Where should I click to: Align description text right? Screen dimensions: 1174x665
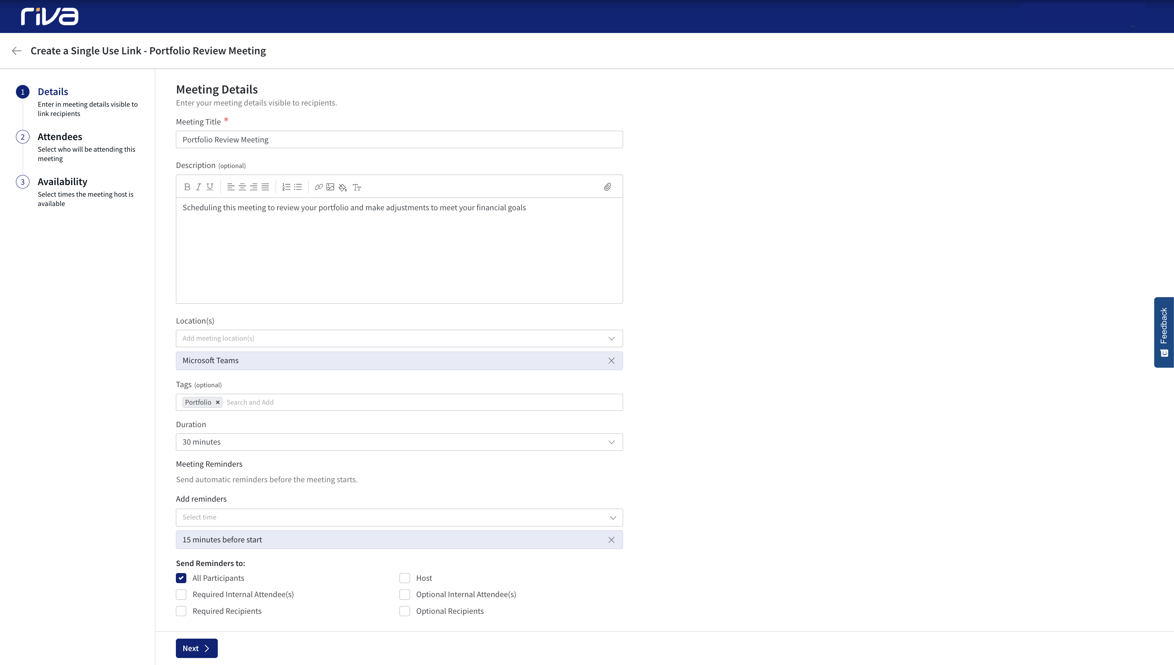254,187
